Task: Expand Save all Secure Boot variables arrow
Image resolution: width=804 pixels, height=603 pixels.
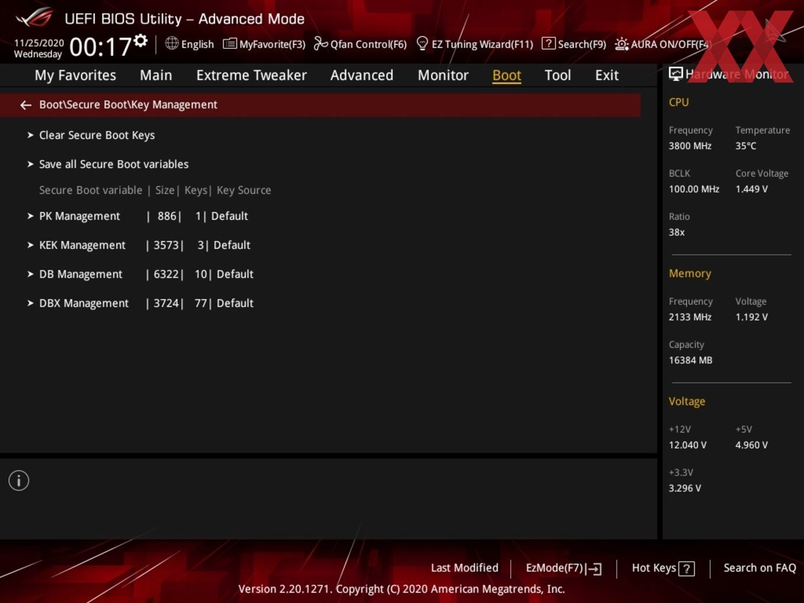Action: click(x=30, y=164)
